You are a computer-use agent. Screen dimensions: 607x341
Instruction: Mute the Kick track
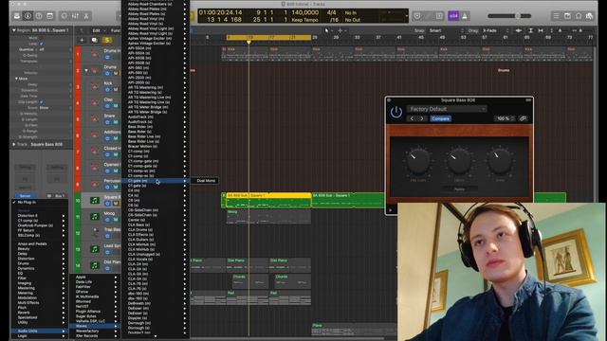pyautogui.click(x=116, y=89)
